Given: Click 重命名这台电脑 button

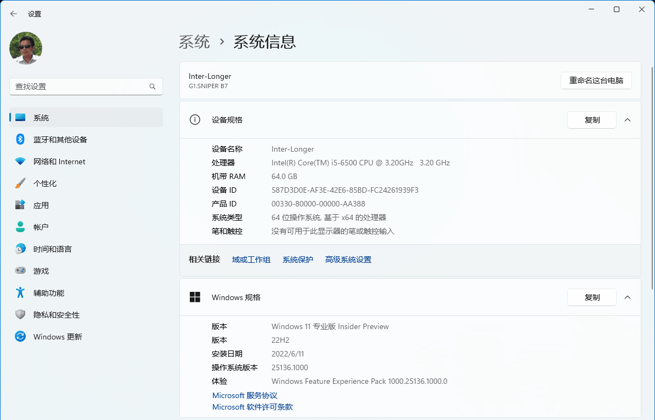Looking at the screenshot, I should [596, 80].
